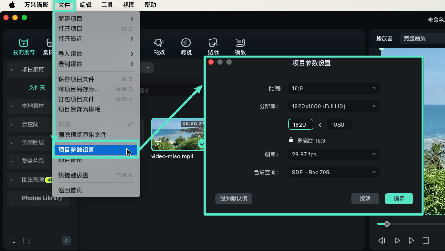Image resolution: width=445 pixels, height=251 pixels.
Task: Click the width field showing 1920
Action: click(301, 124)
